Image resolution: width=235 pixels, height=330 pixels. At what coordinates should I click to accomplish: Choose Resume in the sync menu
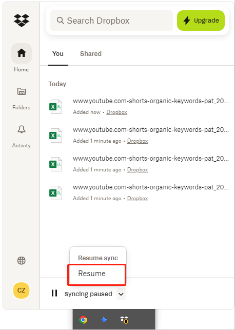(x=97, y=274)
